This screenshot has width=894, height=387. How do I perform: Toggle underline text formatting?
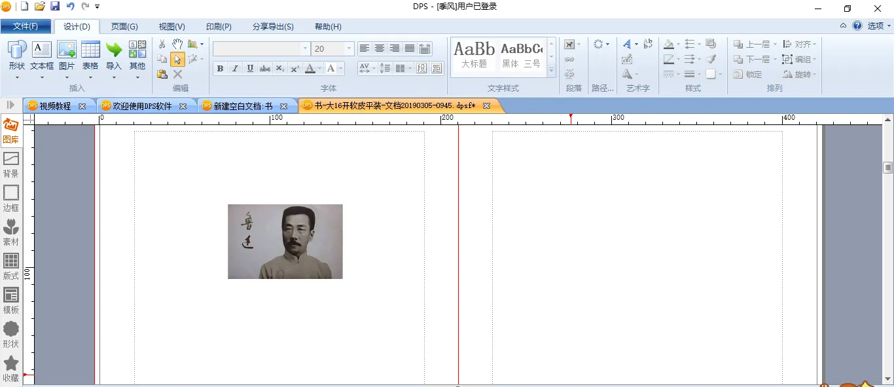pyautogui.click(x=250, y=69)
